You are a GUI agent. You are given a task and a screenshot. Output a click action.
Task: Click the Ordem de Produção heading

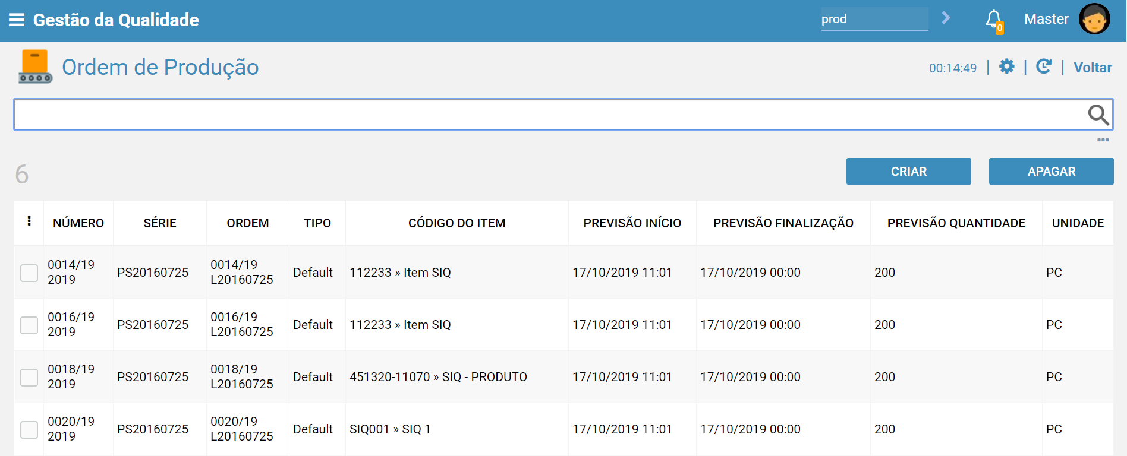pyautogui.click(x=160, y=67)
